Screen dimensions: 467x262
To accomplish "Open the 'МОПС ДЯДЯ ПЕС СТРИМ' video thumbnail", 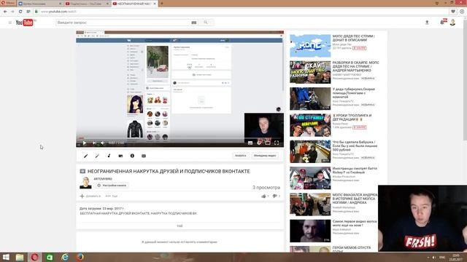I will tap(310, 46).
